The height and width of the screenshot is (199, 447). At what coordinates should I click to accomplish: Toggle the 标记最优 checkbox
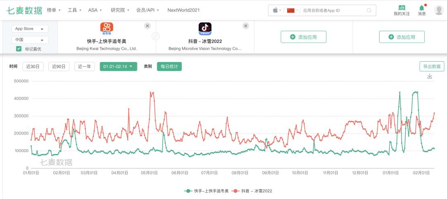tap(19, 49)
